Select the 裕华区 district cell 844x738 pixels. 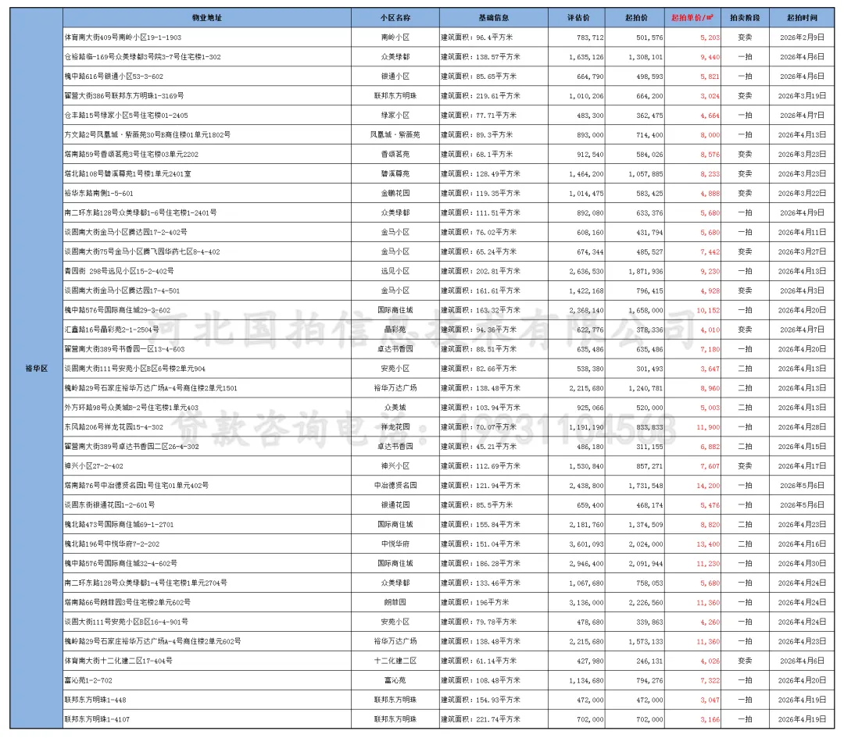coord(37,369)
